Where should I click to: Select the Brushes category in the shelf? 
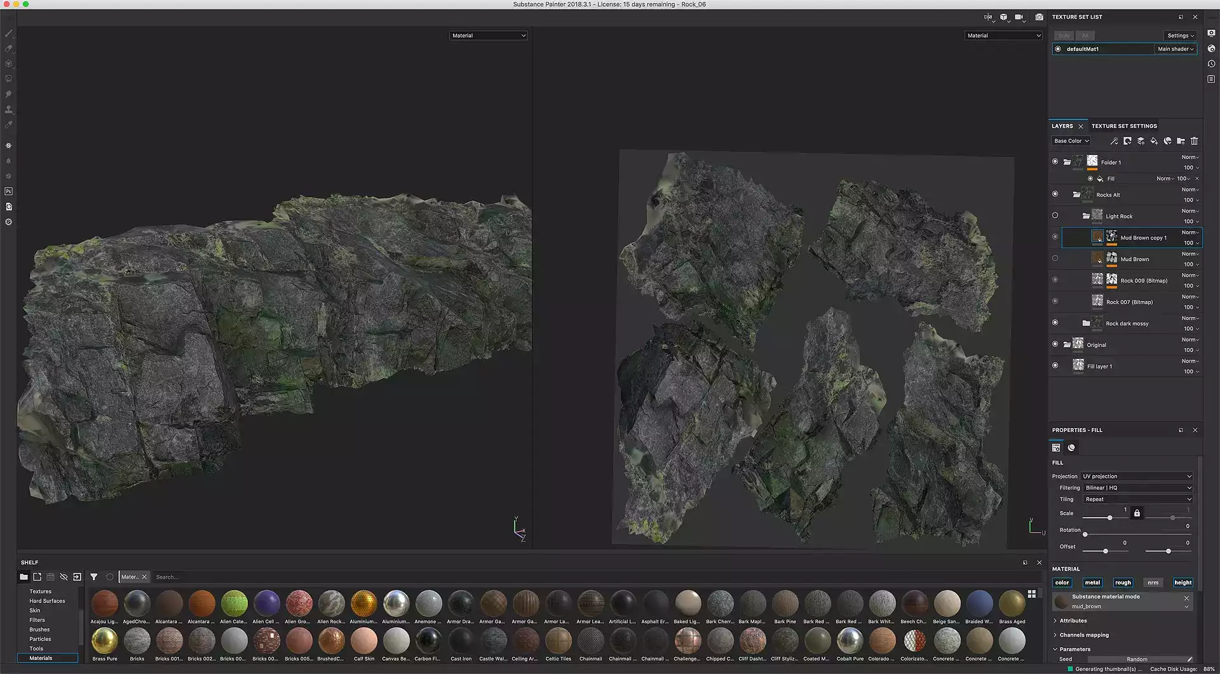pos(39,630)
